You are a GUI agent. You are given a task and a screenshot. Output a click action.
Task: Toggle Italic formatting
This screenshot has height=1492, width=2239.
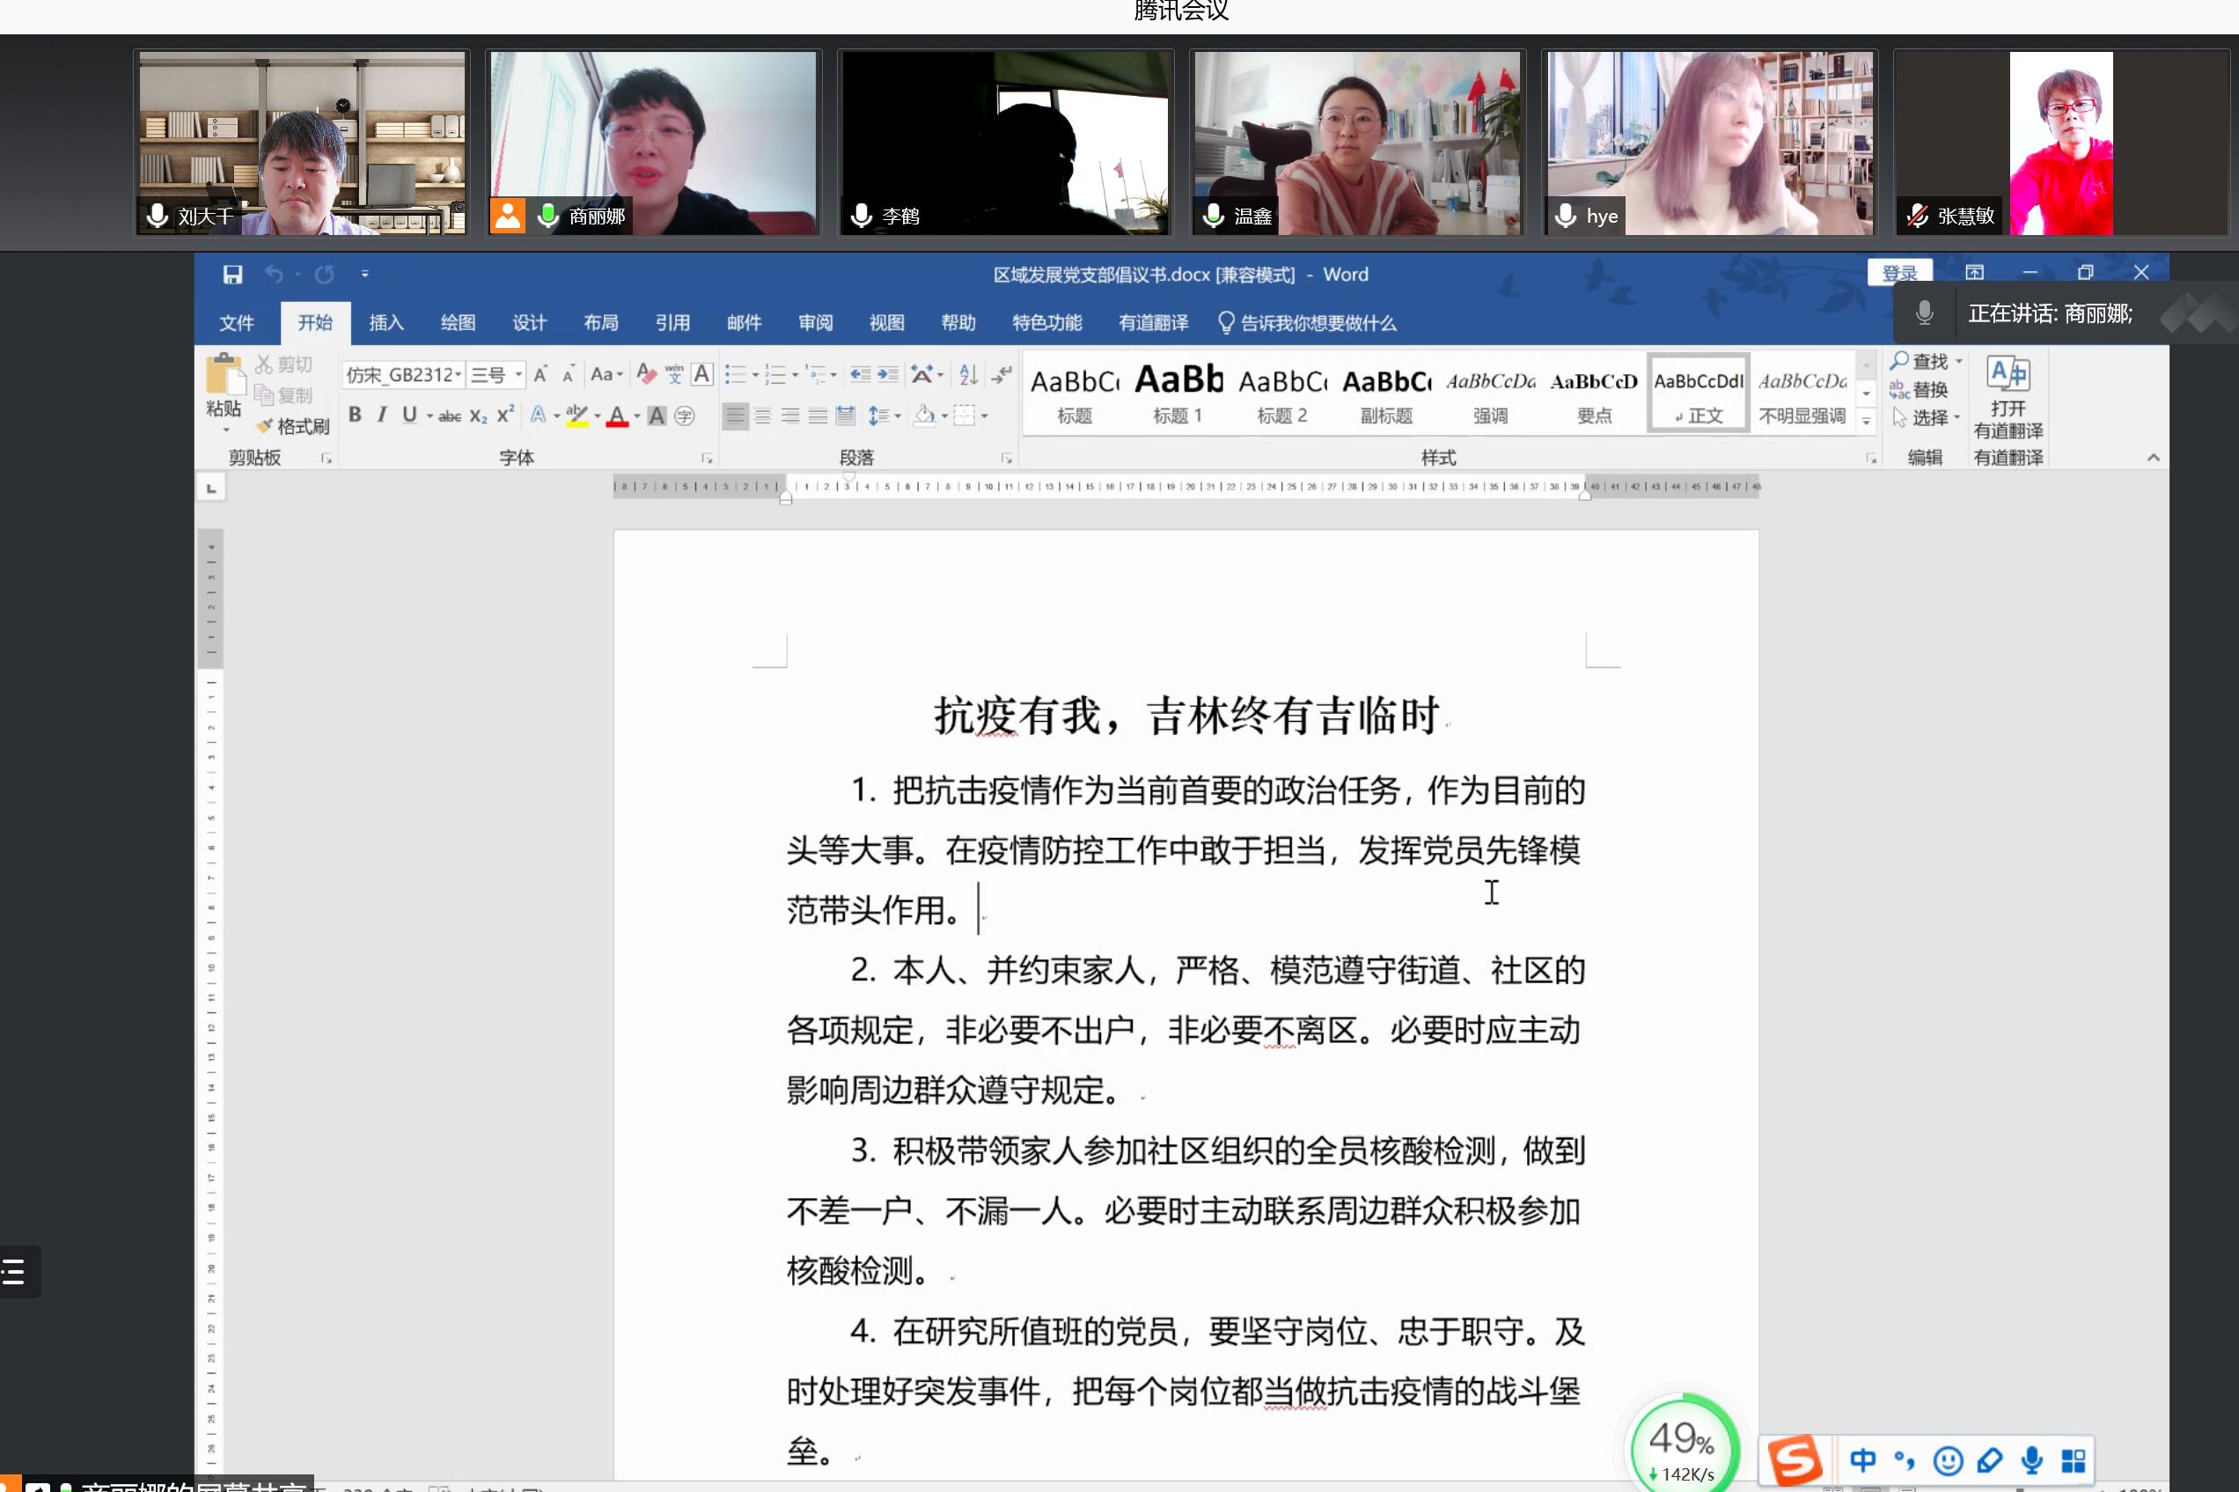tap(381, 415)
